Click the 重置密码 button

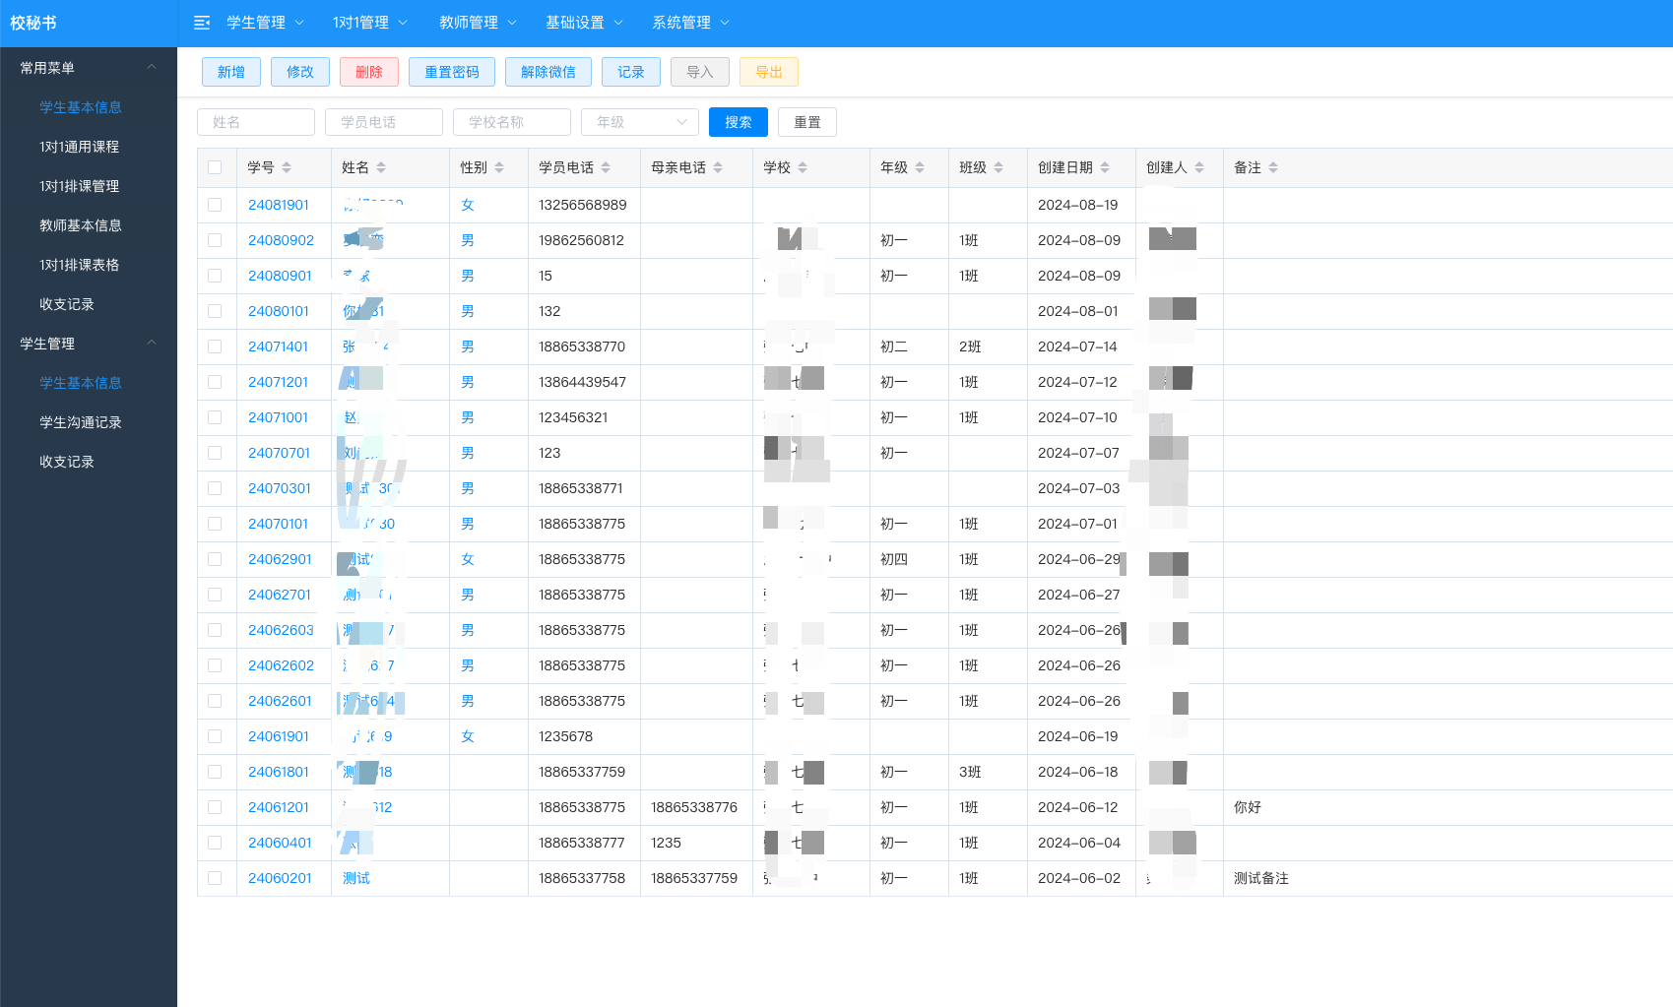pyautogui.click(x=452, y=72)
